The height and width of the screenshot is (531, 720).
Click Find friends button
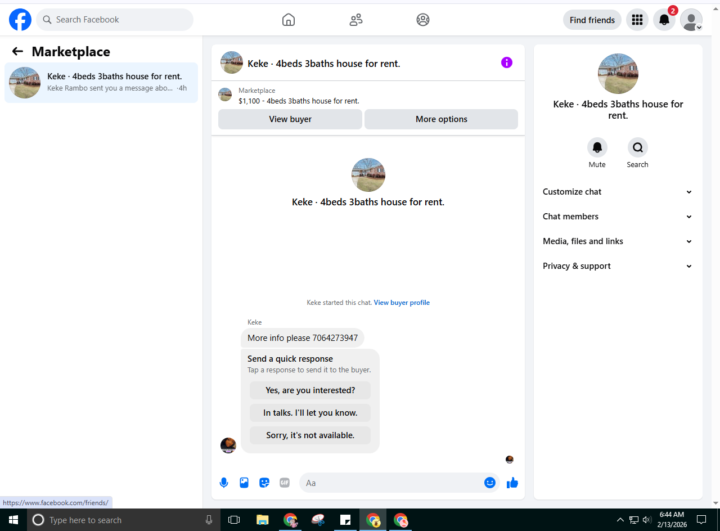point(592,20)
